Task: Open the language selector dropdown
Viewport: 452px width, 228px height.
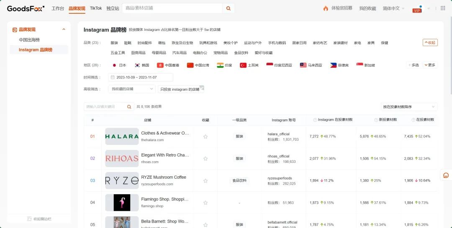Action: coord(393,8)
